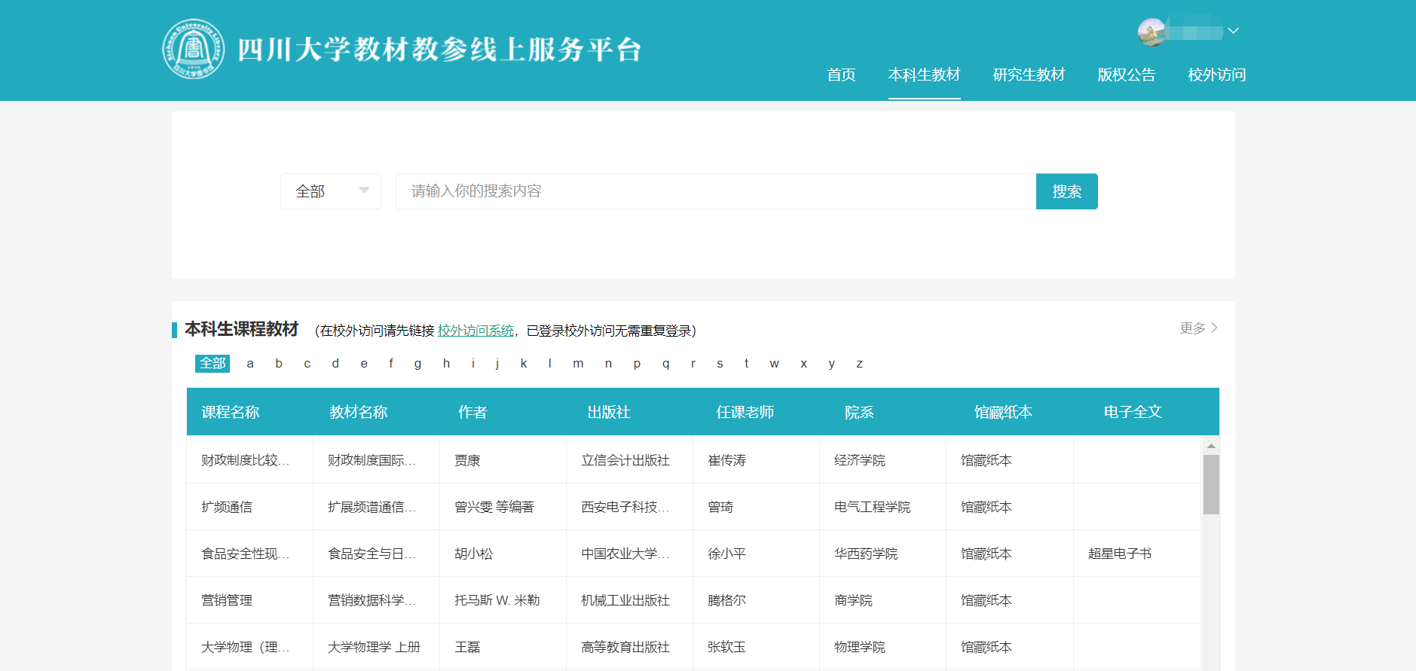Filter courses by letter z
This screenshot has height=671, width=1416.
coord(859,364)
